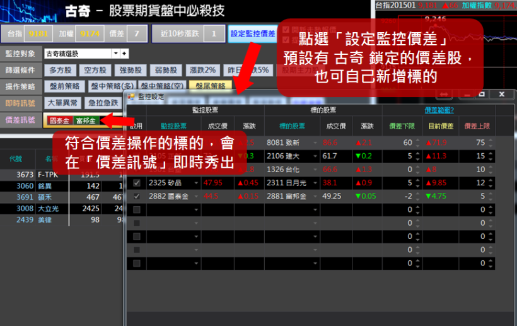The width and height of the screenshot is (517, 326).
Task: Click the 近10秒漲跌 value 1
Action: (x=214, y=33)
